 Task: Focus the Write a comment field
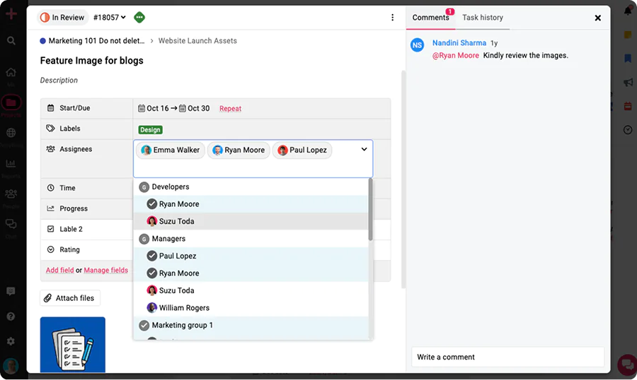click(507, 357)
